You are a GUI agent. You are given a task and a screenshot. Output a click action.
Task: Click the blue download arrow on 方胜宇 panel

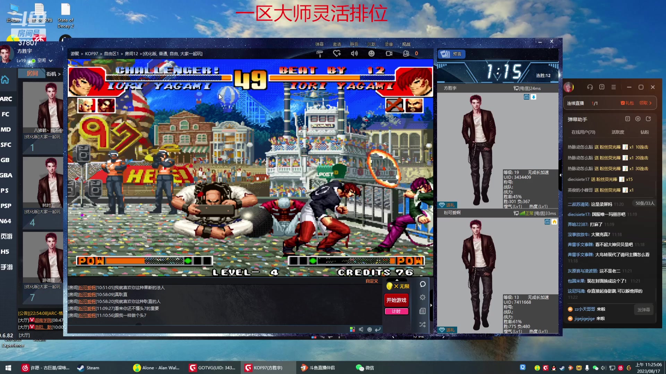click(533, 97)
